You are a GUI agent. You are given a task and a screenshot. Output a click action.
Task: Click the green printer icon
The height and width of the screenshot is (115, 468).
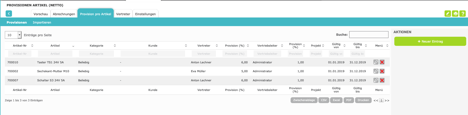tap(455, 14)
